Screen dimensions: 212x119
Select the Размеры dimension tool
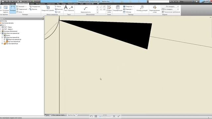point(13,9)
